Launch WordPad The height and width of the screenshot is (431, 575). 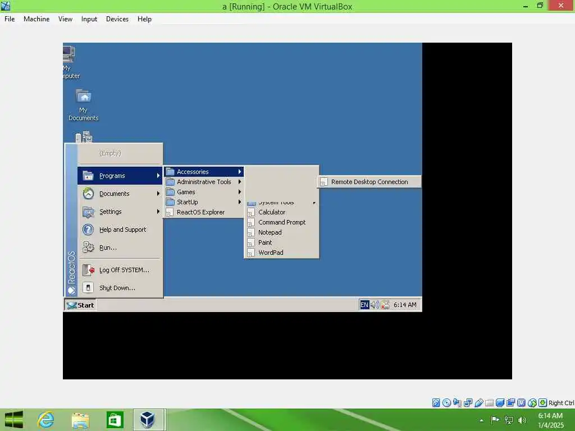tap(282, 253)
